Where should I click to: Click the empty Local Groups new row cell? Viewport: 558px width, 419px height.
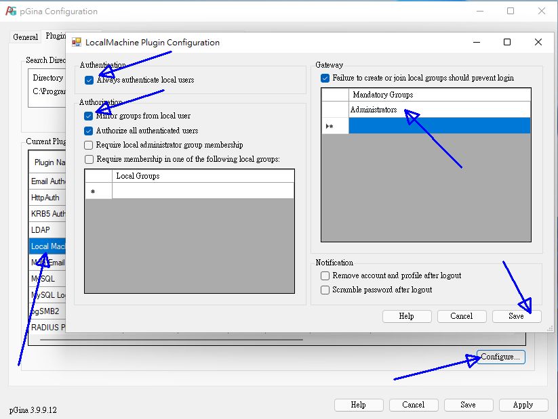(x=203, y=192)
